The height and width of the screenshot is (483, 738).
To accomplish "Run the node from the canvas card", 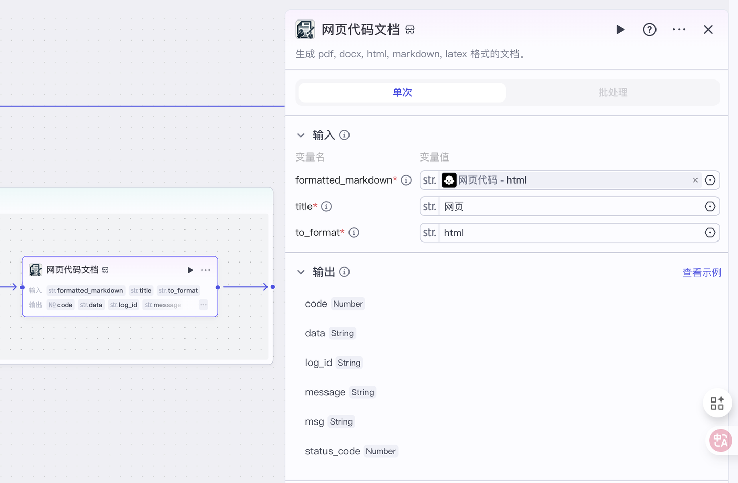I will coord(190,270).
